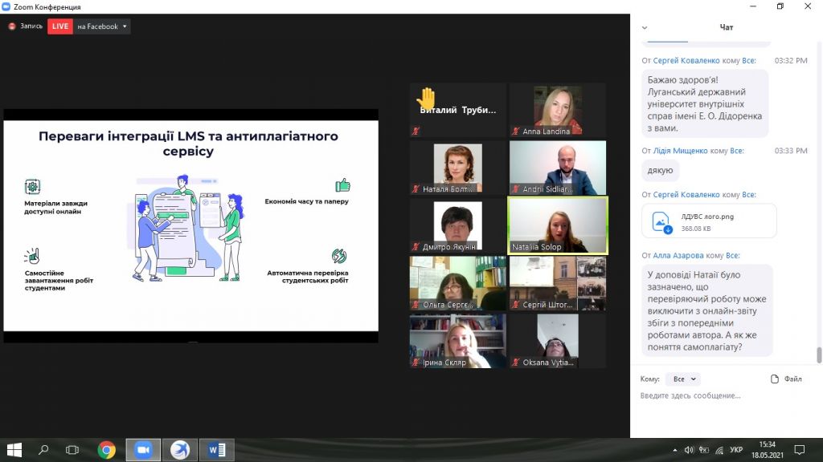This screenshot has height=462, width=823.
Task: Select Anna Landina video thumbnail
Action: [558, 111]
